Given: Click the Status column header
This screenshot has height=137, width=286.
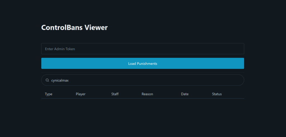Looking at the screenshot, I should pos(217,94).
